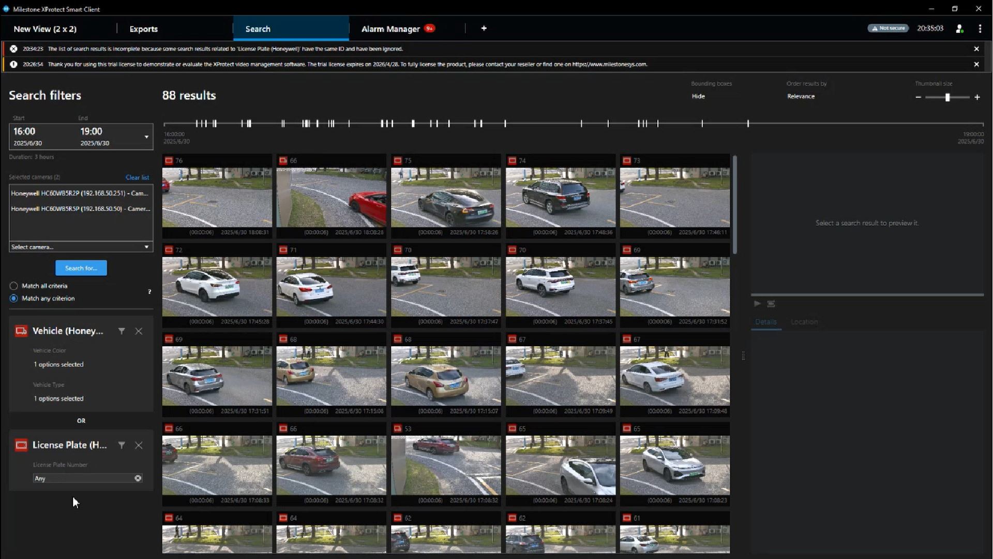Click the error icon of incomplete results message

(x=13, y=49)
